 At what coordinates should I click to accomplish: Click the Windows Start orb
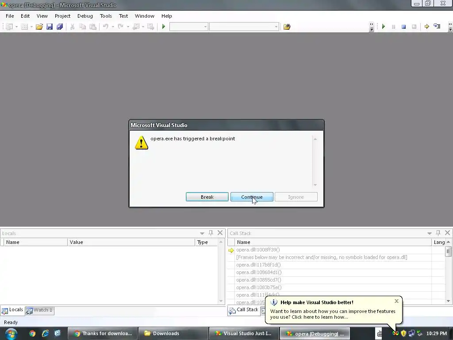11,334
